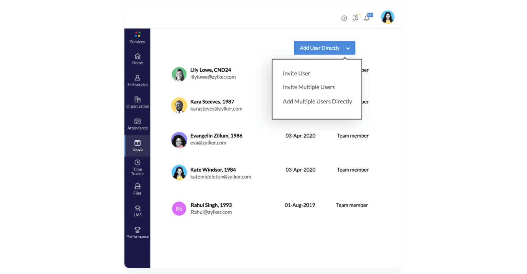Open the notifications bell with 99+ badge
The image size is (527, 274).
click(366, 17)
